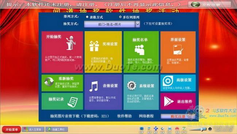237x134 pixels.
Task: Open 音效设置 music note tile
Action: pos(103,92)
